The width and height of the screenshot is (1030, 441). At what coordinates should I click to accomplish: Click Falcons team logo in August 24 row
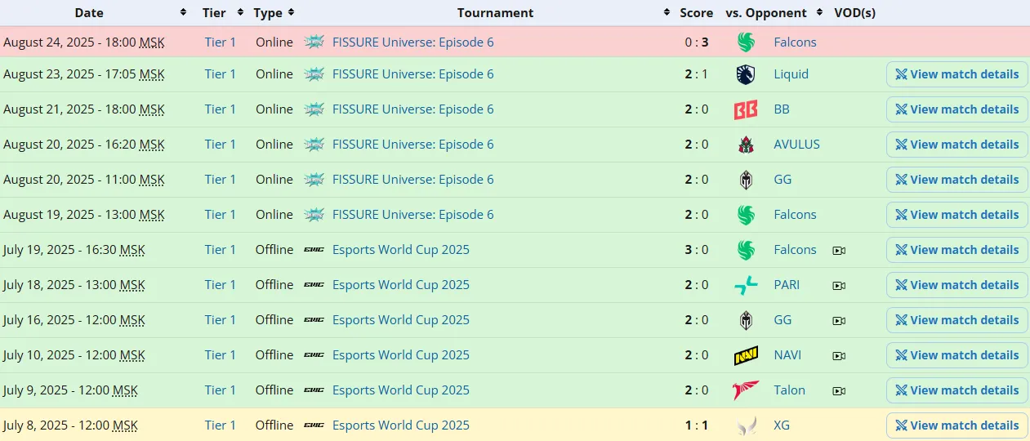pyautogui.click(x=746, y=42)
